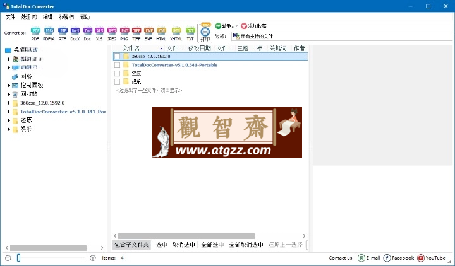
Task: Convert files to TXT
Action: (x=190, y=31)
